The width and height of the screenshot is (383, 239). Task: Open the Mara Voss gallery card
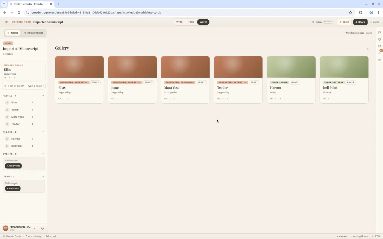(185, 80)
